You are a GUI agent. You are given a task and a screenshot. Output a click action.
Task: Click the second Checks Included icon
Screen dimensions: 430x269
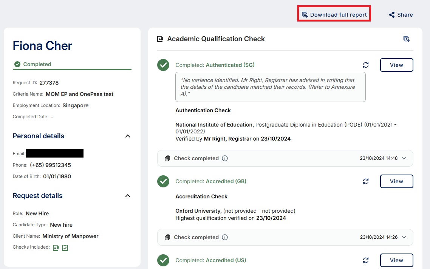coord(65,247)
